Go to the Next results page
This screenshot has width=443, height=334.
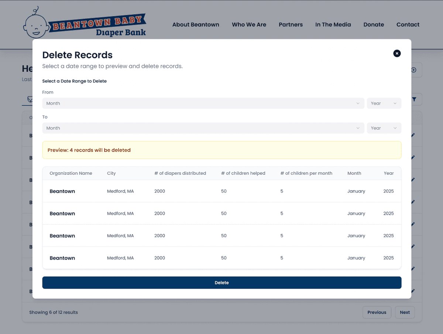(x=405, y=312)
